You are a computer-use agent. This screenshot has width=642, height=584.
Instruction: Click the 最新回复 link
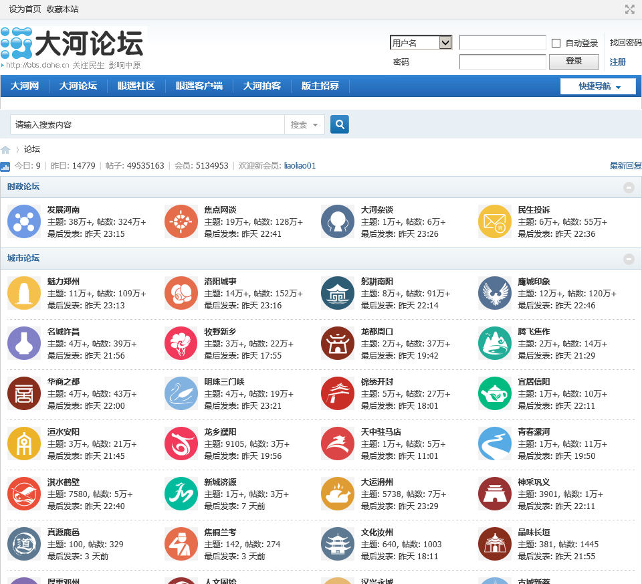(626, 166)
